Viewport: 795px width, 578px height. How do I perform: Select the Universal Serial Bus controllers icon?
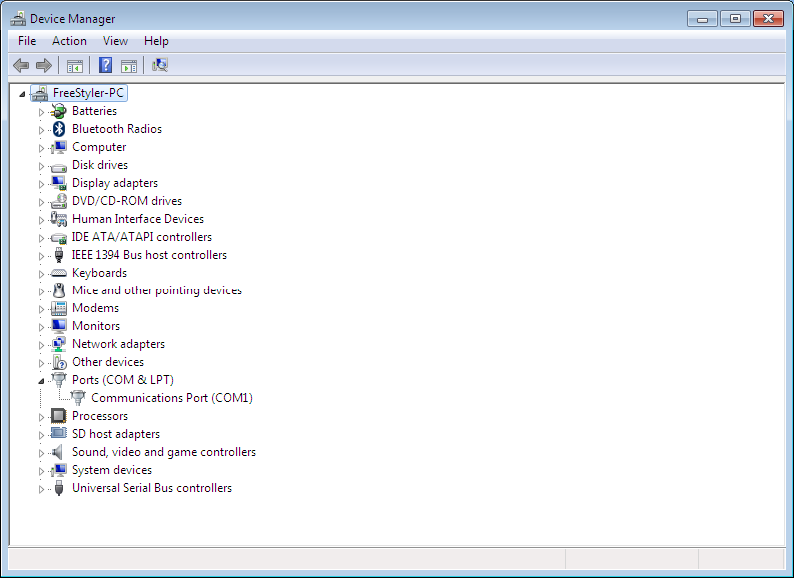point(59,488)
